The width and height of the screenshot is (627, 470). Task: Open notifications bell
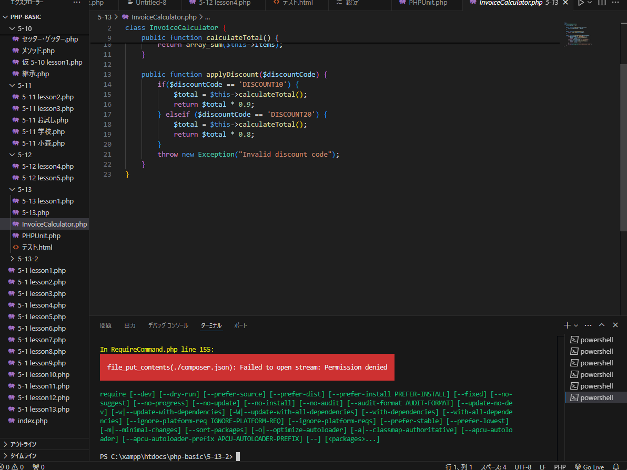616,467
